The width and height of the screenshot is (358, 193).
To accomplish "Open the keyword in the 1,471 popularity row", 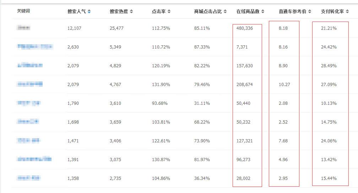I will tap(28, 141).
